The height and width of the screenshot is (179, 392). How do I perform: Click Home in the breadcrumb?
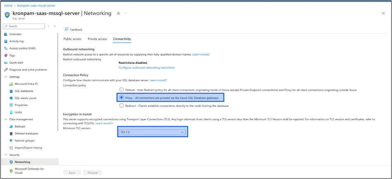[x=8, y=5]
